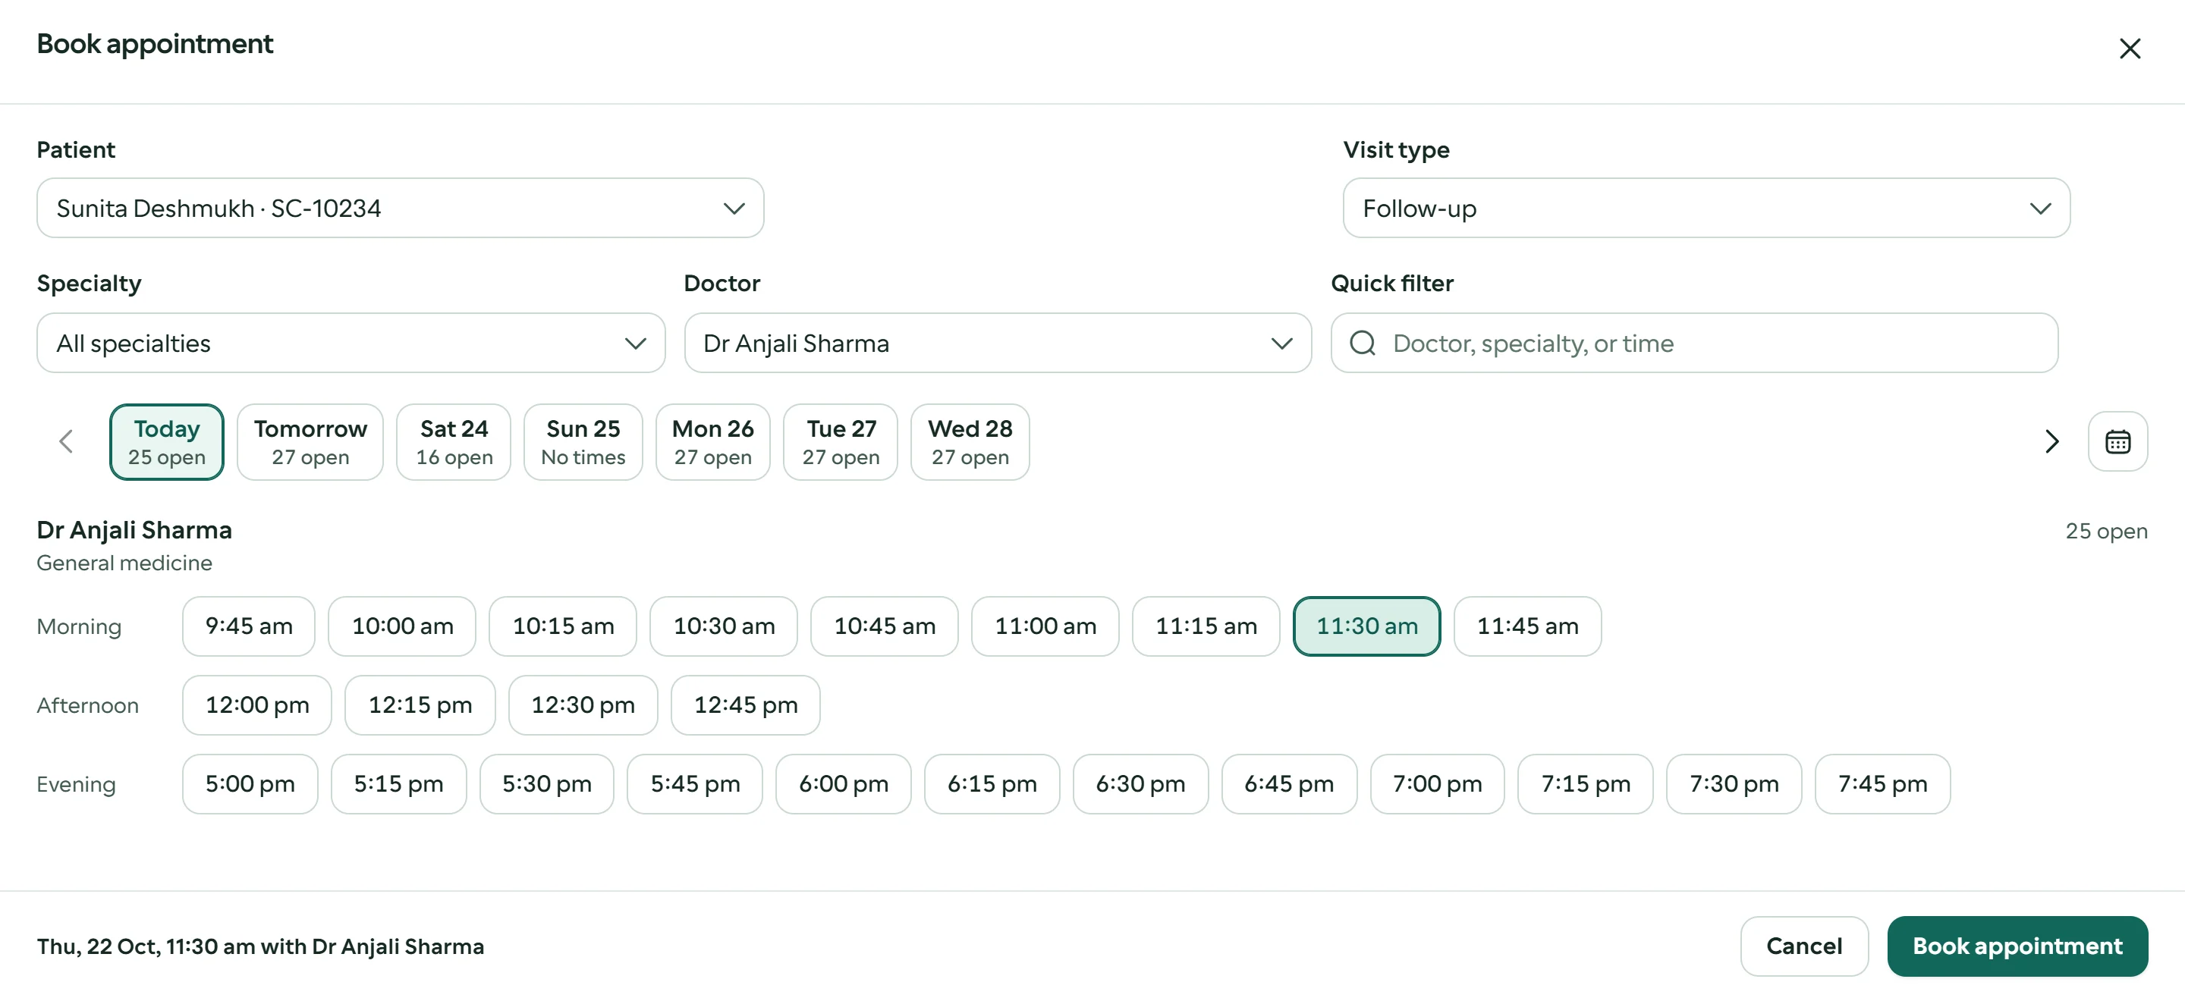Pick the 10:15 am time slot
The width and height of the screenshot is (2185, 1001).
tap(563, 626)
